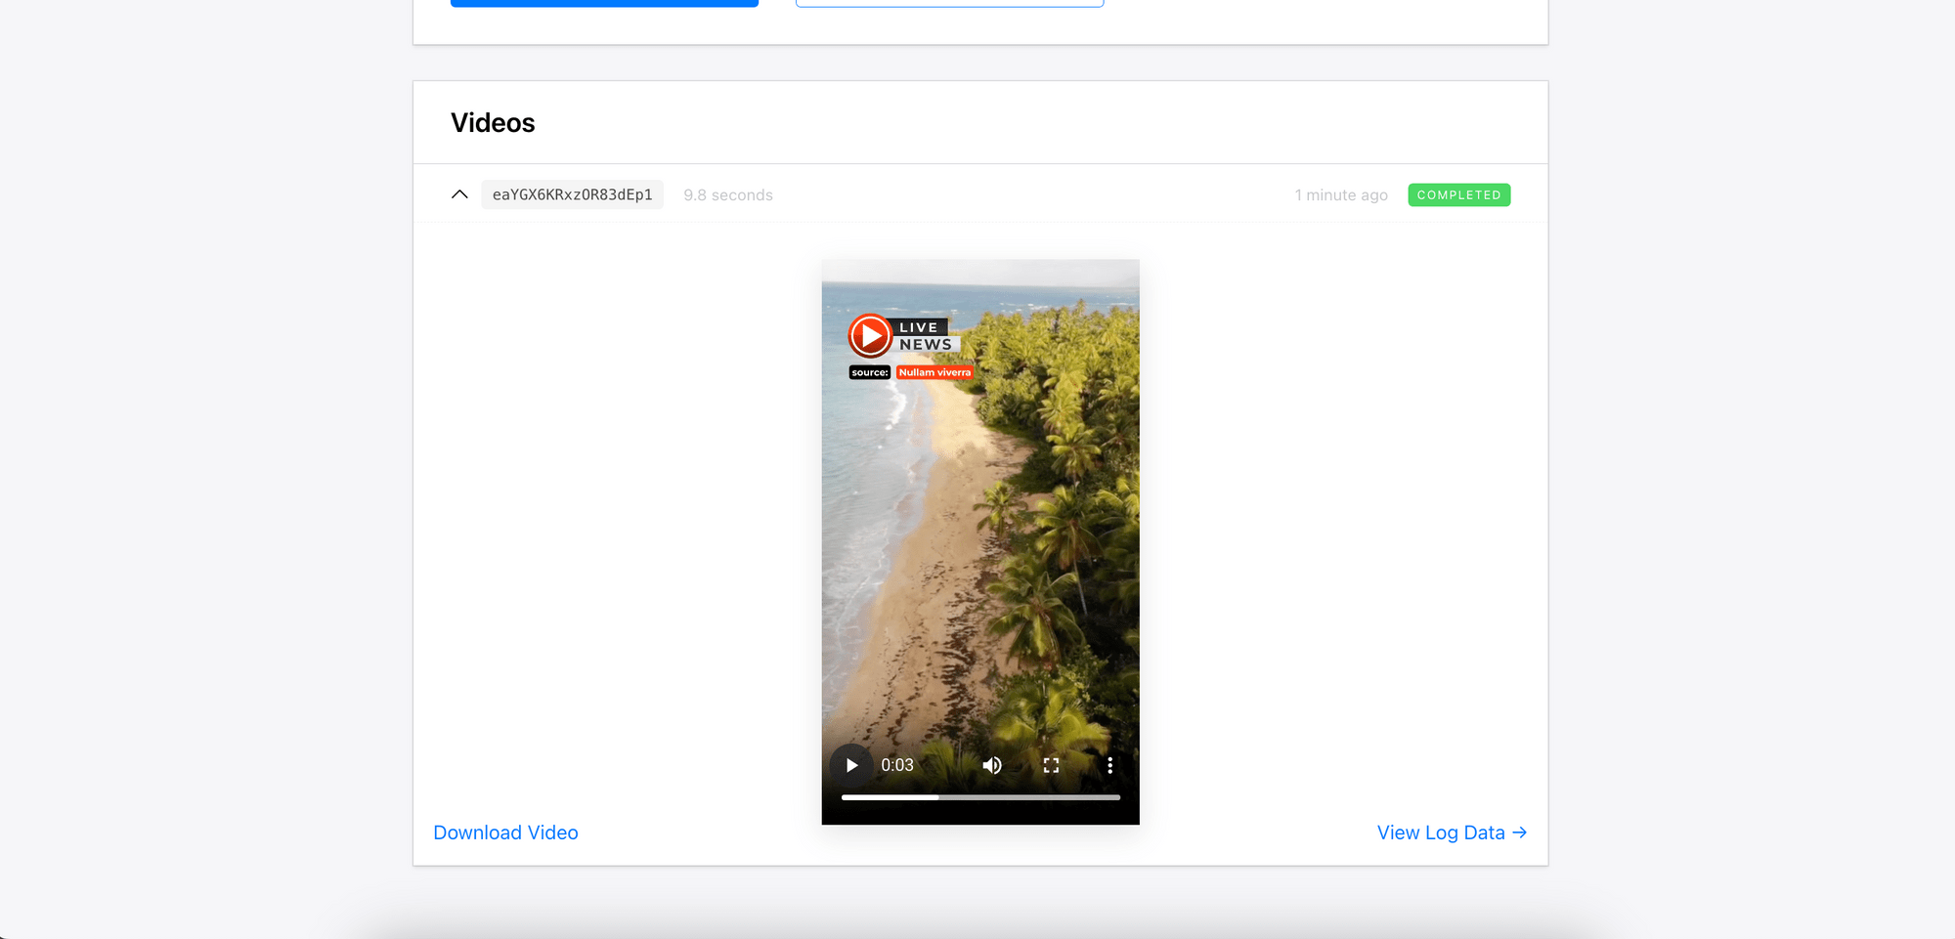Click the video seek progress bar
The width and height of the screenshot is (1955, 939).
[x=980, y=797]
